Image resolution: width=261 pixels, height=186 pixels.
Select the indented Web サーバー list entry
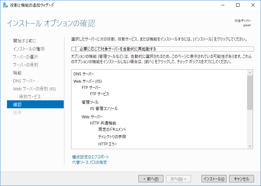[92, 117]
